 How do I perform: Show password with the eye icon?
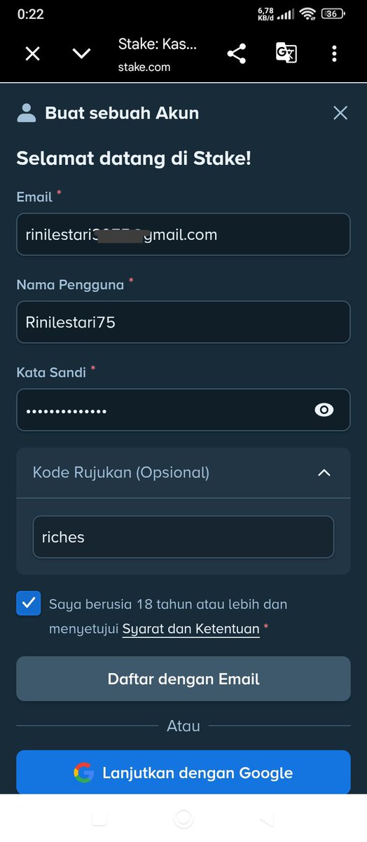(x=324, y=410)
